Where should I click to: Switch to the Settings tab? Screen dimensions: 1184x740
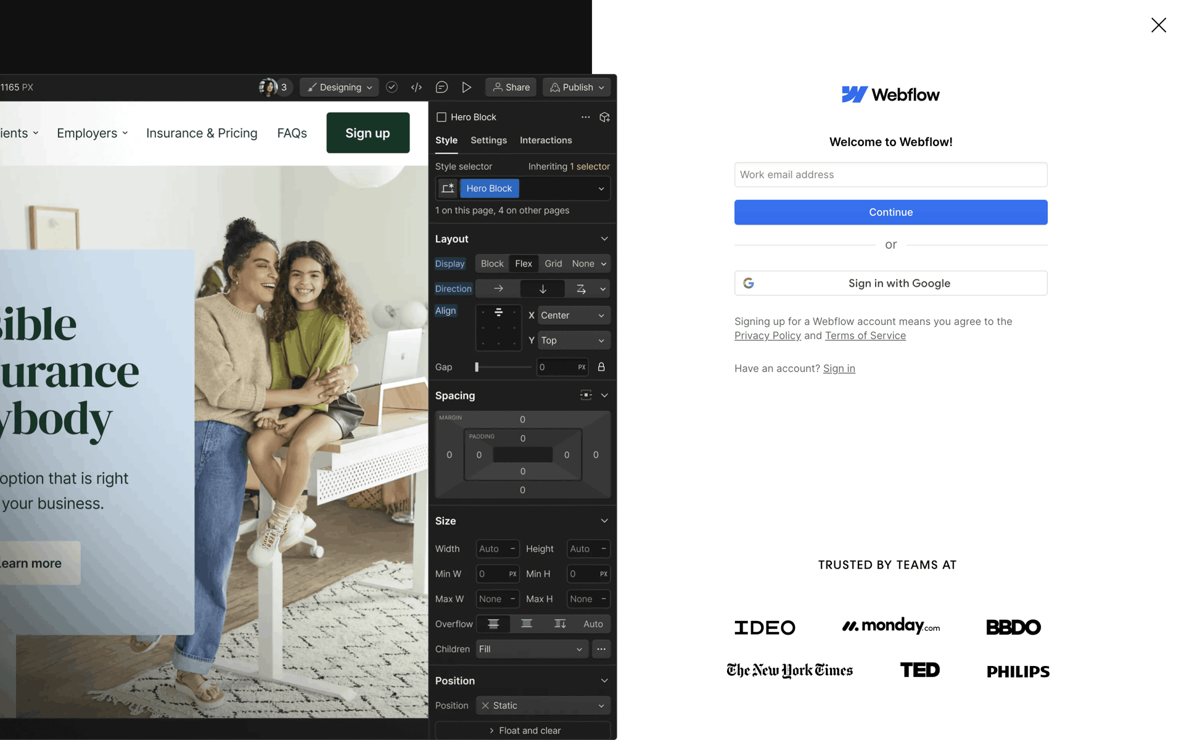[x=488, y=140]
